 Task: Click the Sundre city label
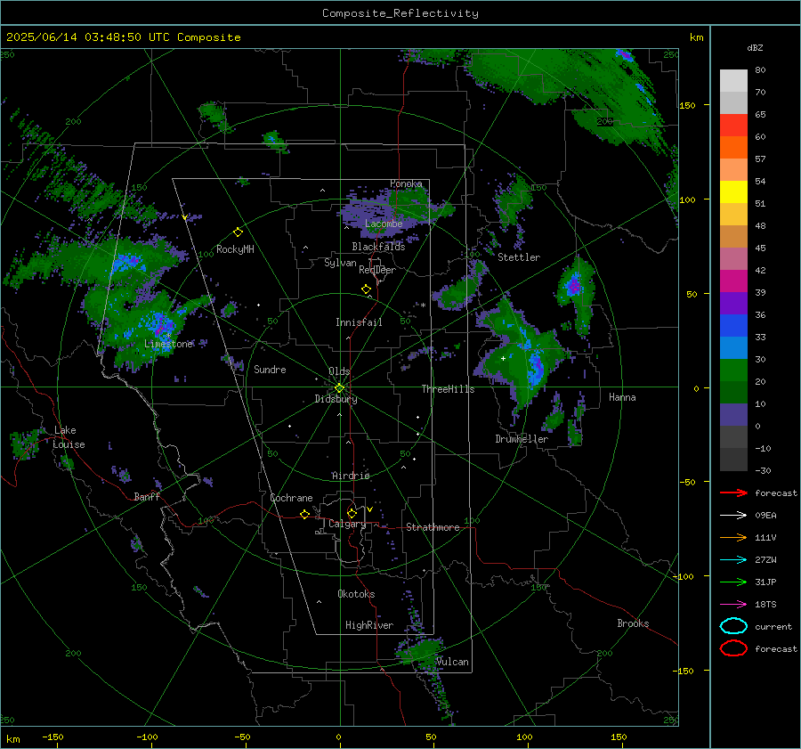pyautogui.click(x=270, y=369)
